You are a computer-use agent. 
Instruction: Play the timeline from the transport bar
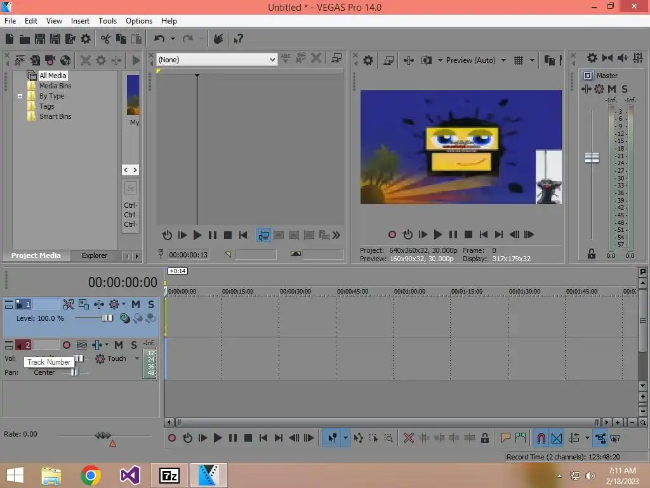(x=218, y=438)
